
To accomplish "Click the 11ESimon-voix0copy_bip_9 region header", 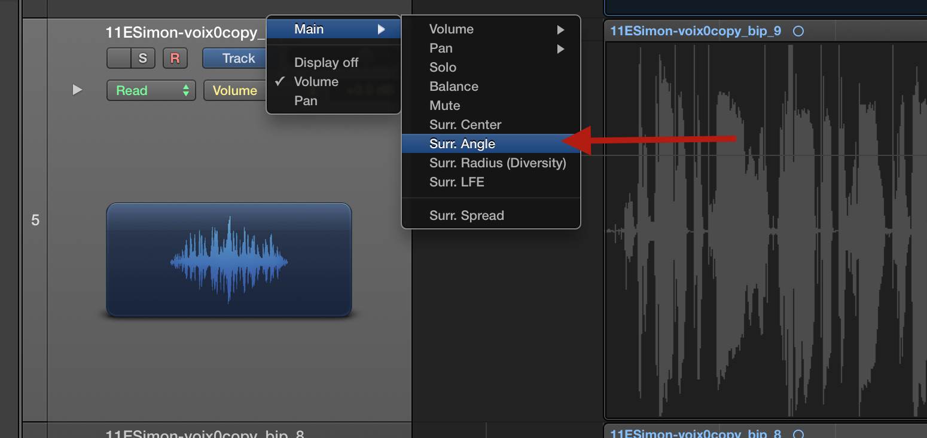I will (x=695, y=32).
